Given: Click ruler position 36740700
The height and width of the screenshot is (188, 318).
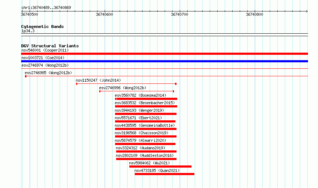Looking at the screenshot, I should click(x=179, y=14).
